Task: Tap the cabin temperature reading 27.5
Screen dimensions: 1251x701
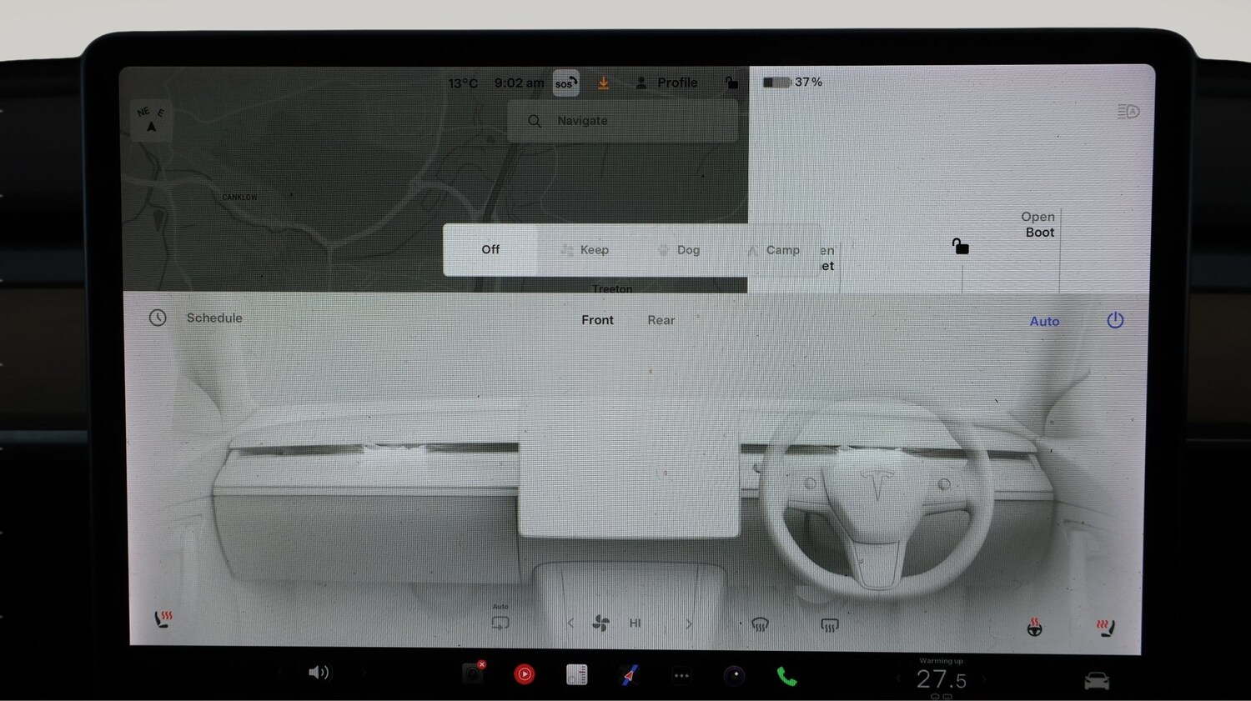Action: (941, 679)
